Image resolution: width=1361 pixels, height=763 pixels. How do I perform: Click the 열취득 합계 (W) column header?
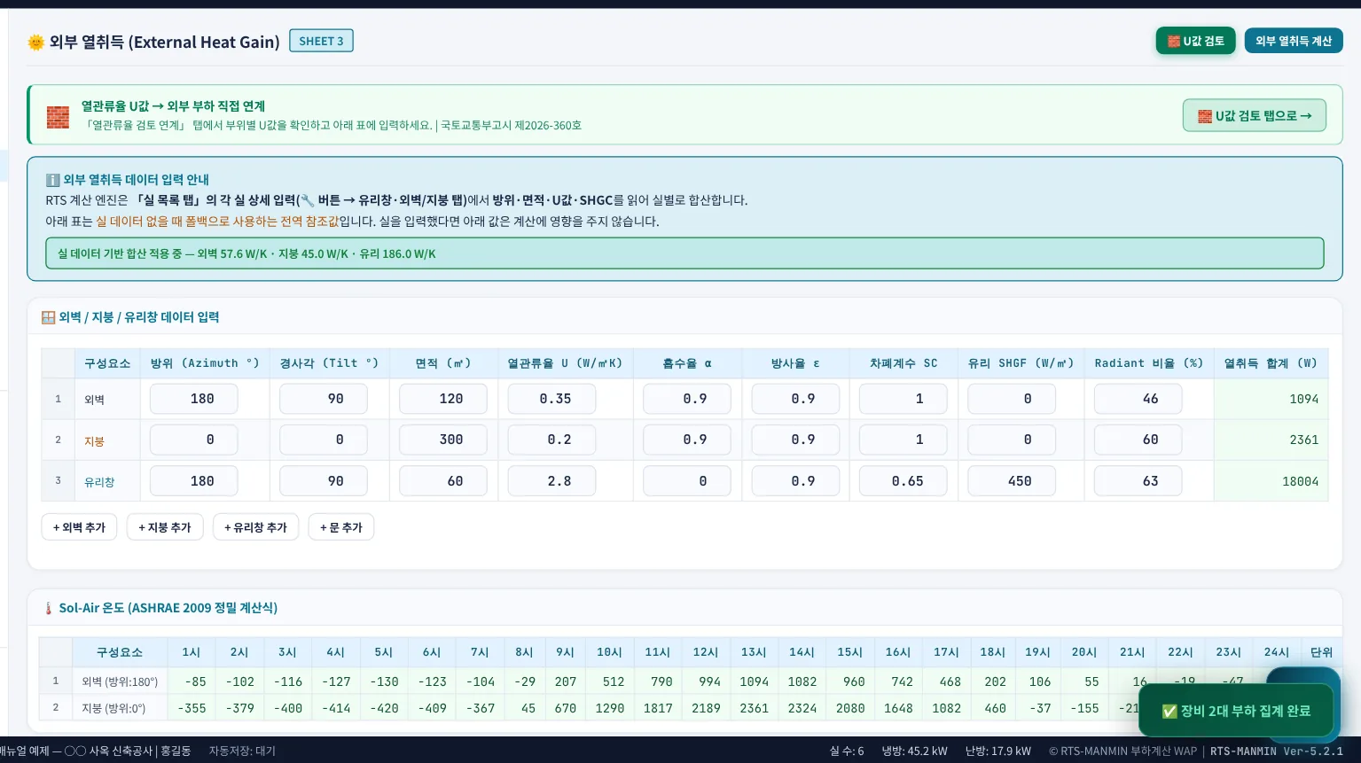pyautogui.click(x=1271, y=363)
